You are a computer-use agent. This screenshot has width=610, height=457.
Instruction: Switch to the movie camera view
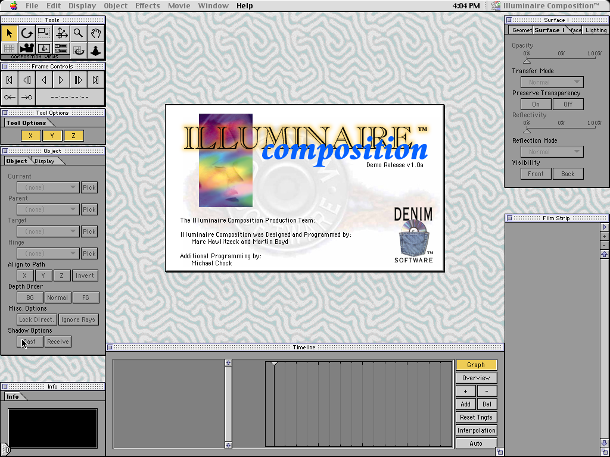pyautogui.click(x=26, y=49)
